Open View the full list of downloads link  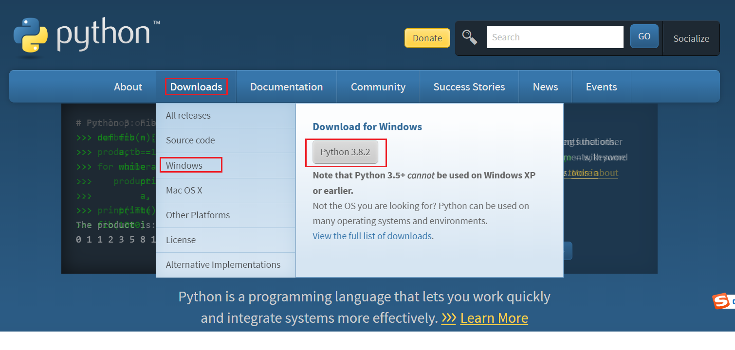[x=372, y=236]
